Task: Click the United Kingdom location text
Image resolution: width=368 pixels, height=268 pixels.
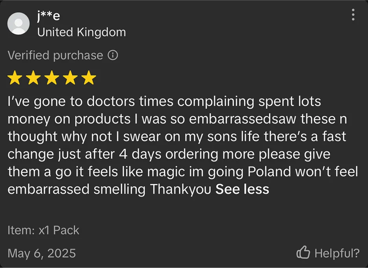Action: [81, 32]
